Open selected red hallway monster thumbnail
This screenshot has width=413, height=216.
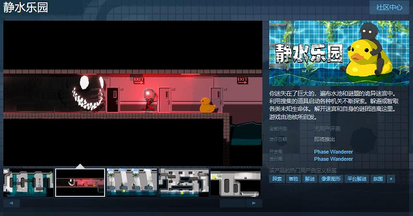[80, 182]
